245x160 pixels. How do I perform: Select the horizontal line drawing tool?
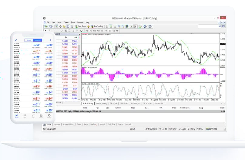click(x=58, y=31)
